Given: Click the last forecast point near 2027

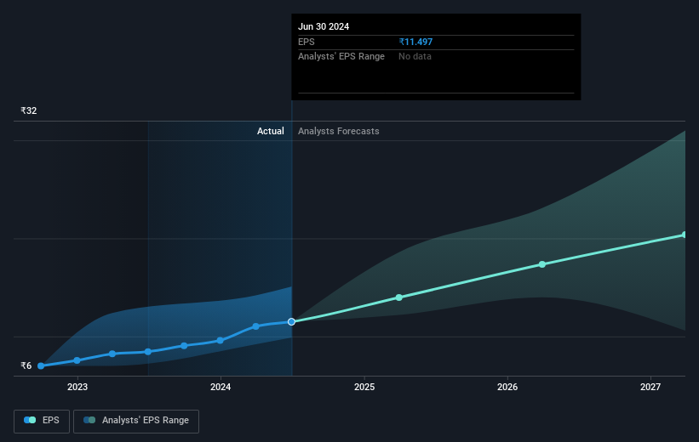Looking at the screenshot, I should (x=685, y=235).
